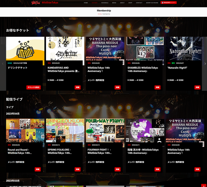Open details for the SHAMBLES ticket card
Image resolution: width=207 pixels, height=187 pixels.
click(x=157, y=87)
